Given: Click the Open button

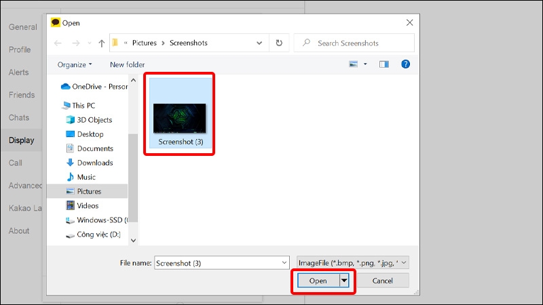Looking at the screenshot, I should (318, 281).
